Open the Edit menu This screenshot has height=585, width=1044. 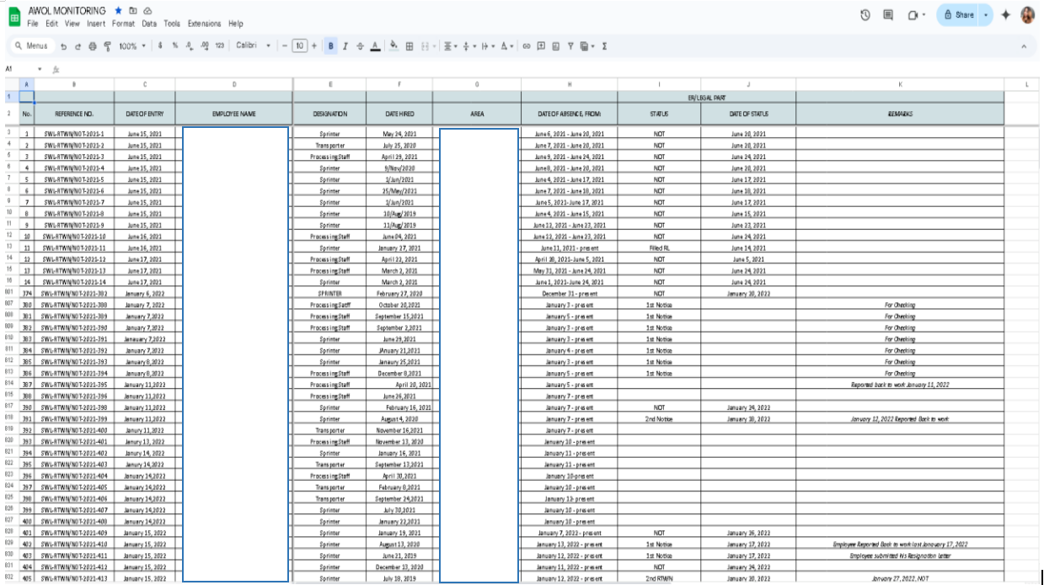point(51,24)
